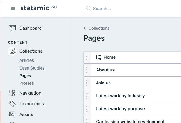181x123 pixels.
Task: Click drag handle of Latest work by purpose
Action: (87, 109)
